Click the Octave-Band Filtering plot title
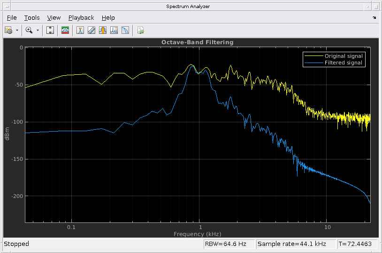 197,42
